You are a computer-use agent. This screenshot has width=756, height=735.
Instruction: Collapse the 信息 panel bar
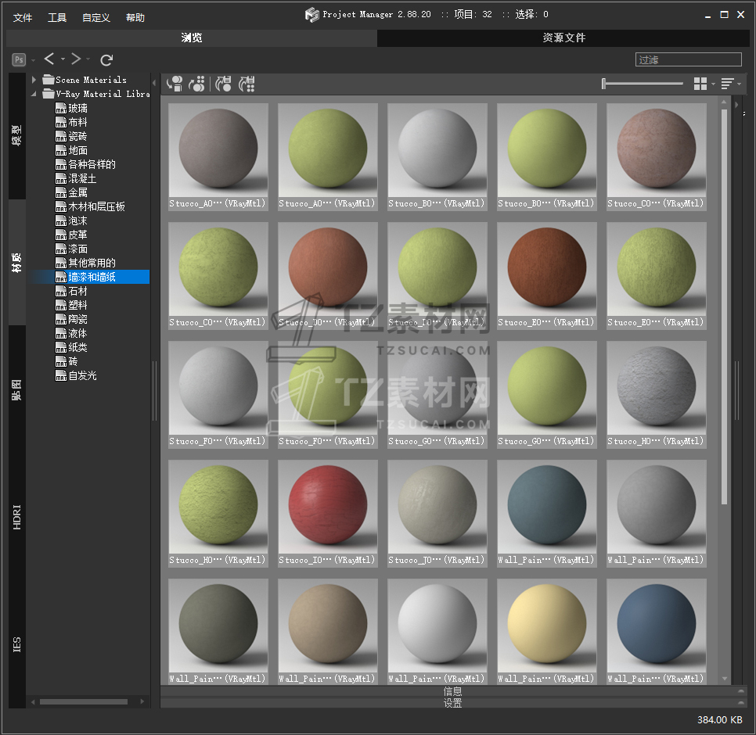click(452, 691)
